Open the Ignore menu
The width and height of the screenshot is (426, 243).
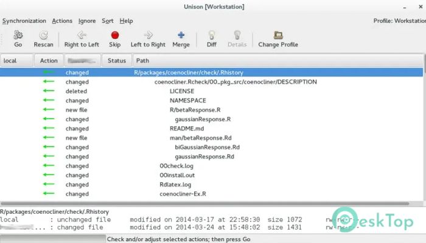click(87, 21)
